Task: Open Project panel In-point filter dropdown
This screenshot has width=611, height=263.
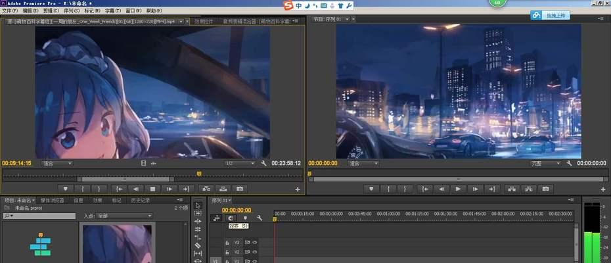Action: [124, 216]
